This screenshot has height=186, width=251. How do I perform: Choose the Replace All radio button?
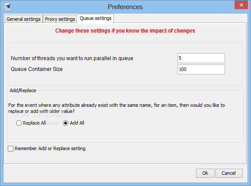19,123
